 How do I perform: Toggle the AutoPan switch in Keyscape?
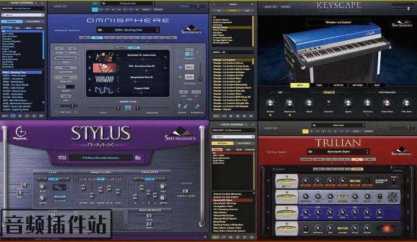click(328, 103)
